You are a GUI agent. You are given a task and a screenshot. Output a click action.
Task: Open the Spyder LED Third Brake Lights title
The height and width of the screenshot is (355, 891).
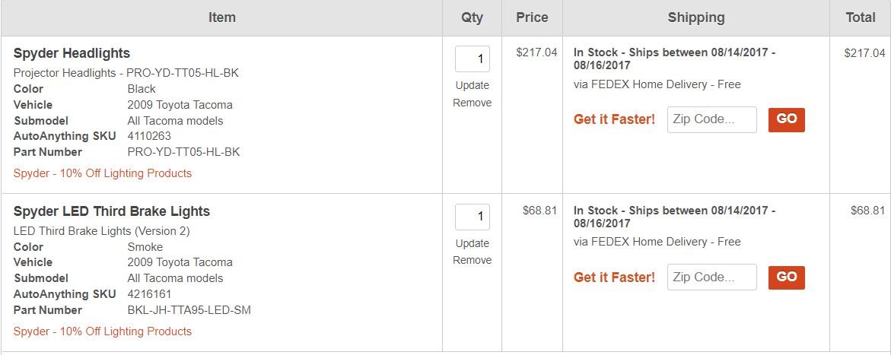111,211
